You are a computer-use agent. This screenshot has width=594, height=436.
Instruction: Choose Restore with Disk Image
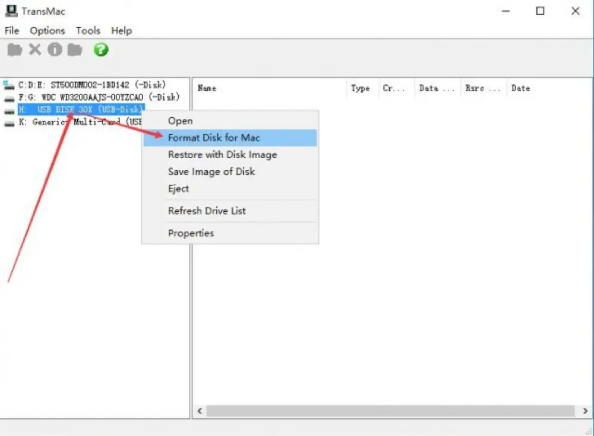(230, 155)
